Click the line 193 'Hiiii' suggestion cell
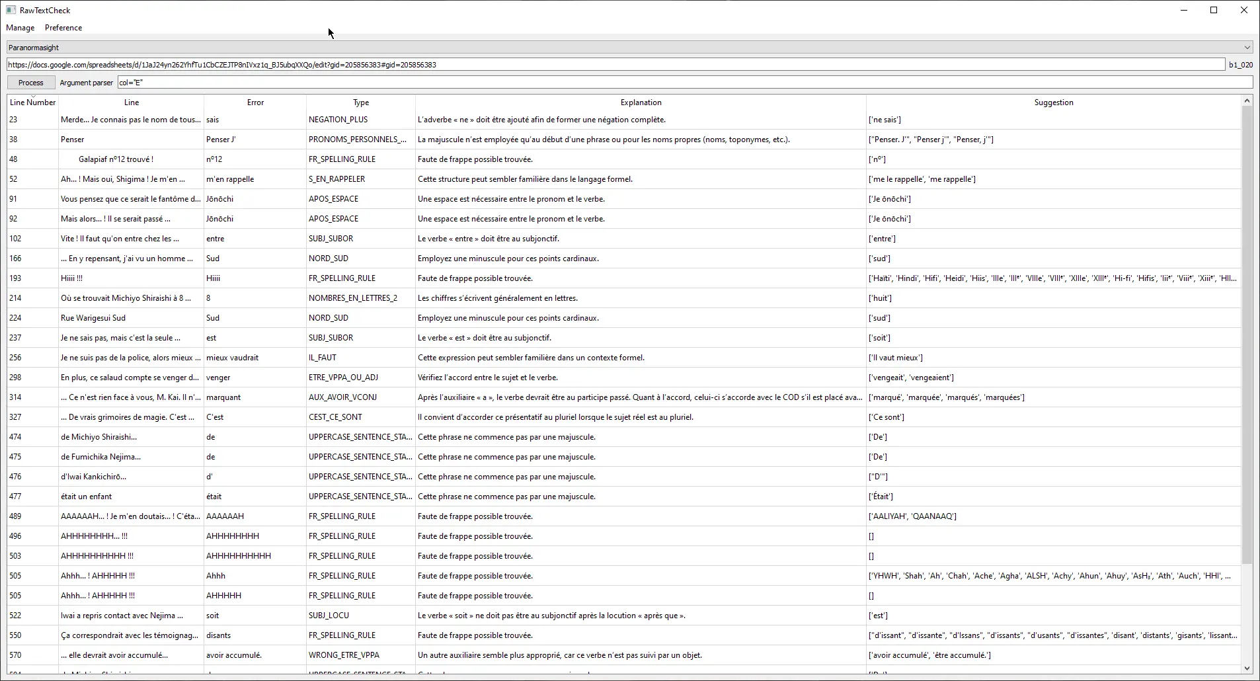 [1052, 278]
